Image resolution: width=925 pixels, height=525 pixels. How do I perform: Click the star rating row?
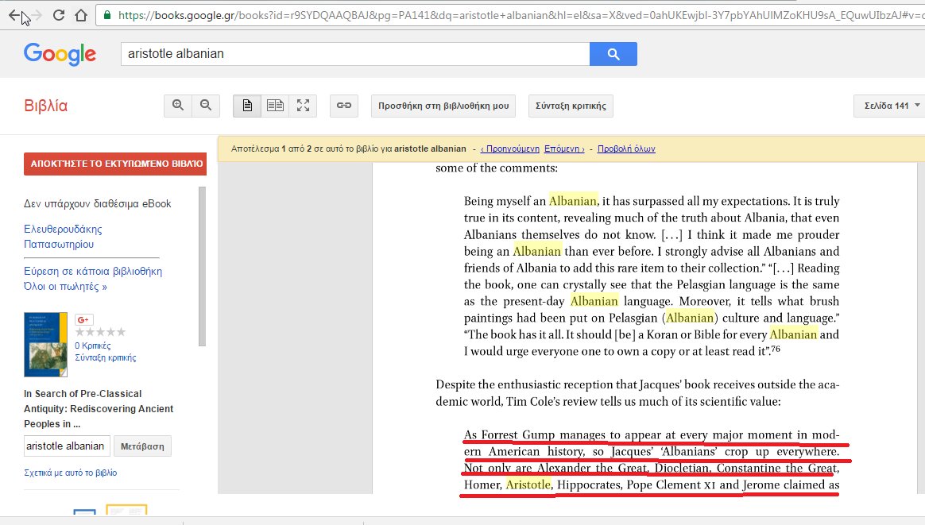100,332
